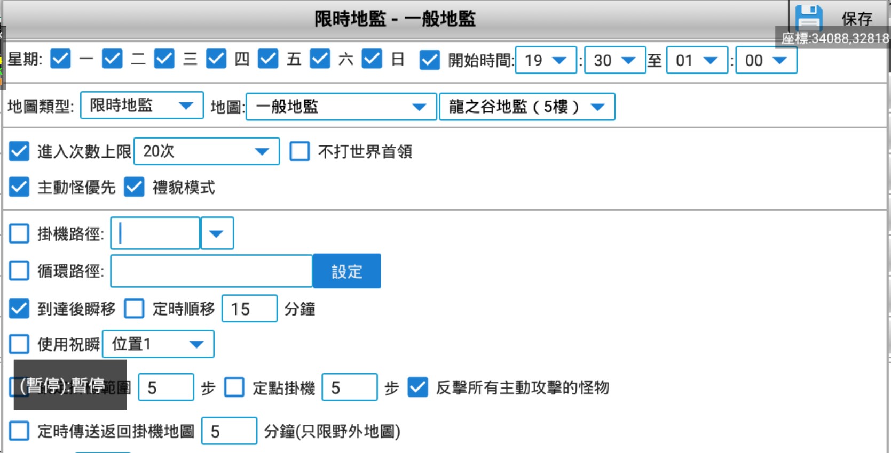Click the 定點掛機 steps input field
This screenshot has width=891, height=453.
coord(350,387)
